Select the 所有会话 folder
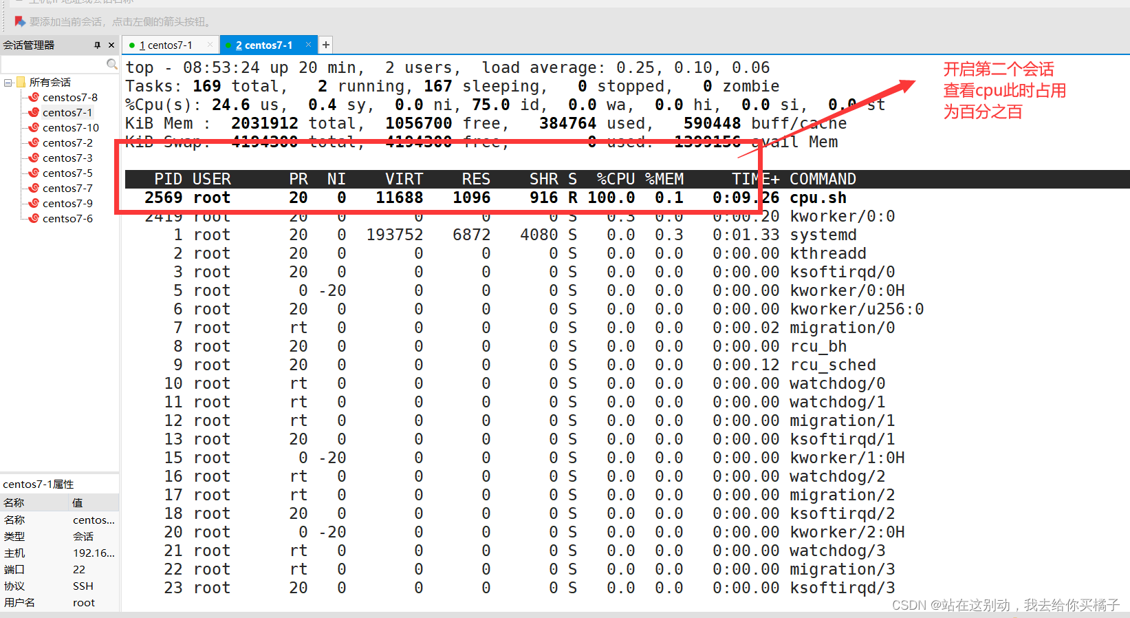The image size is (1130, 618). (50, 82)
